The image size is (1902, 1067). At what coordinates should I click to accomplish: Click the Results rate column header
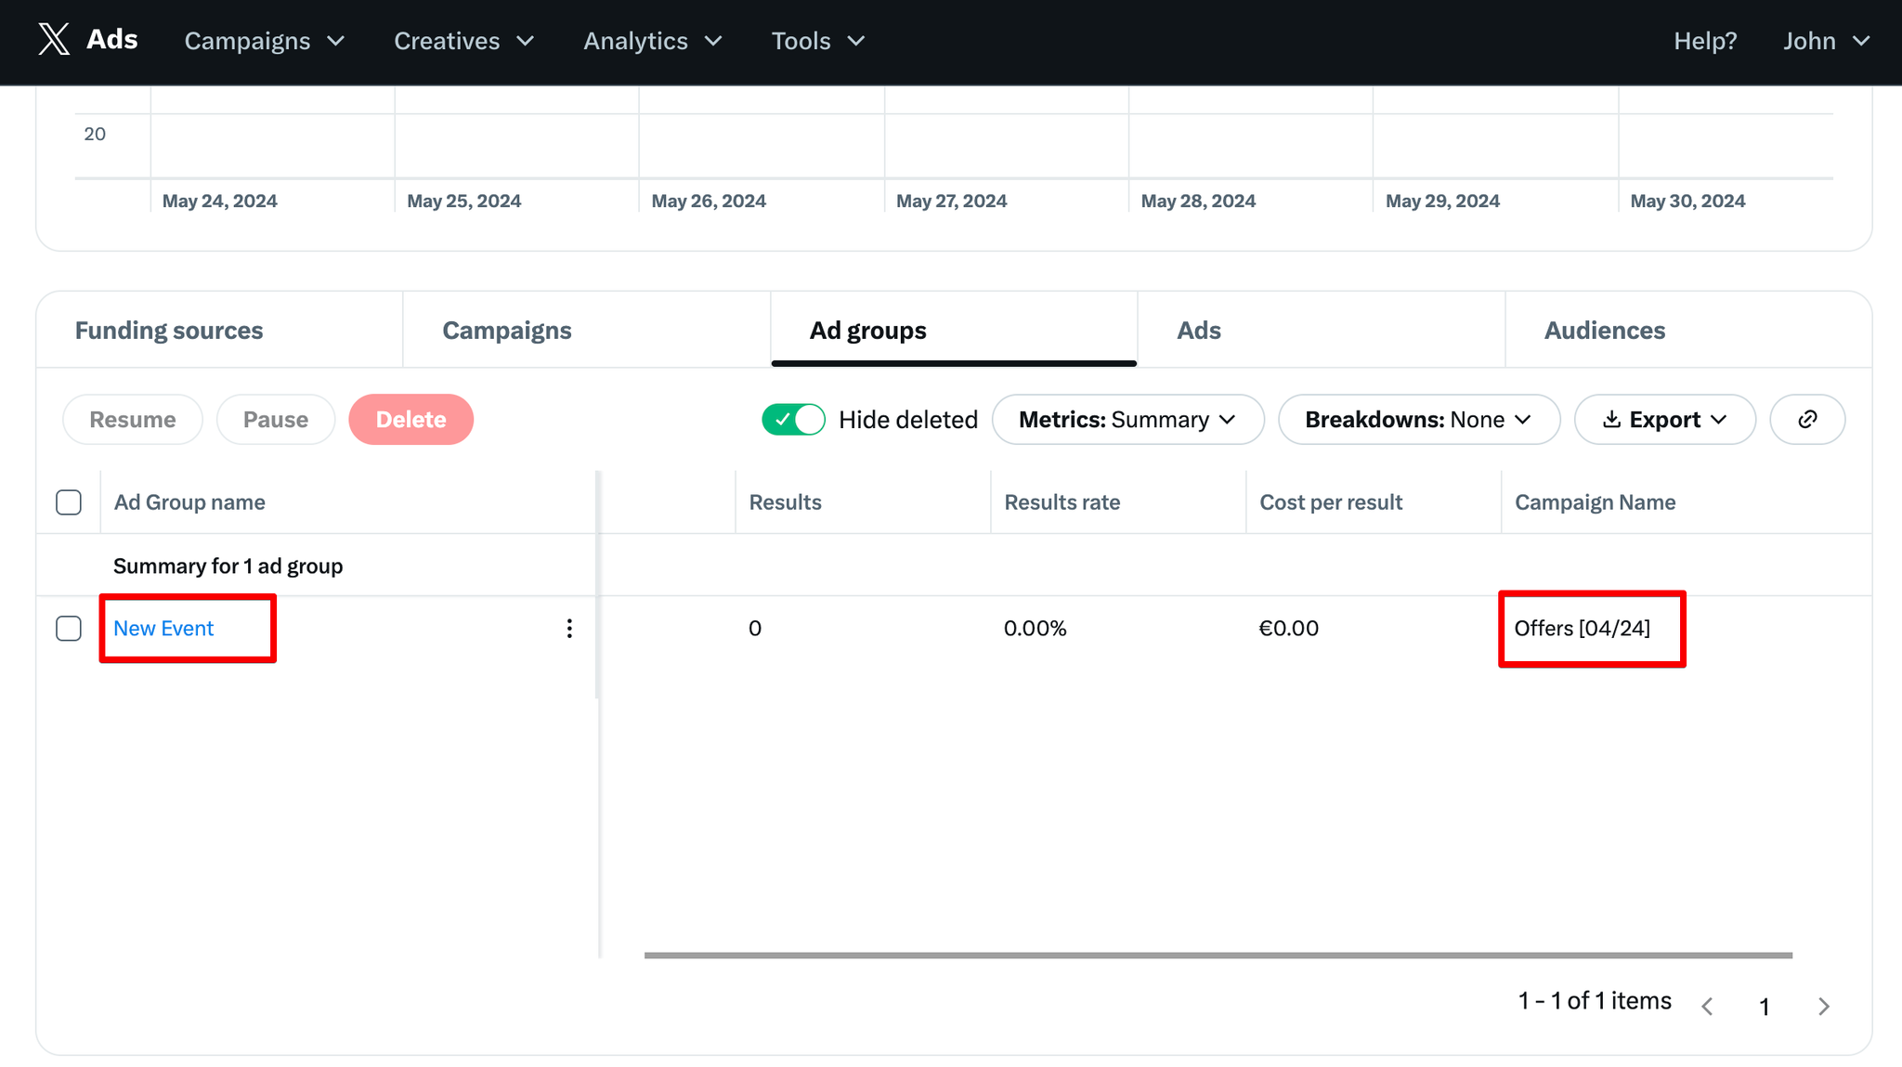tap(1062, 502)
